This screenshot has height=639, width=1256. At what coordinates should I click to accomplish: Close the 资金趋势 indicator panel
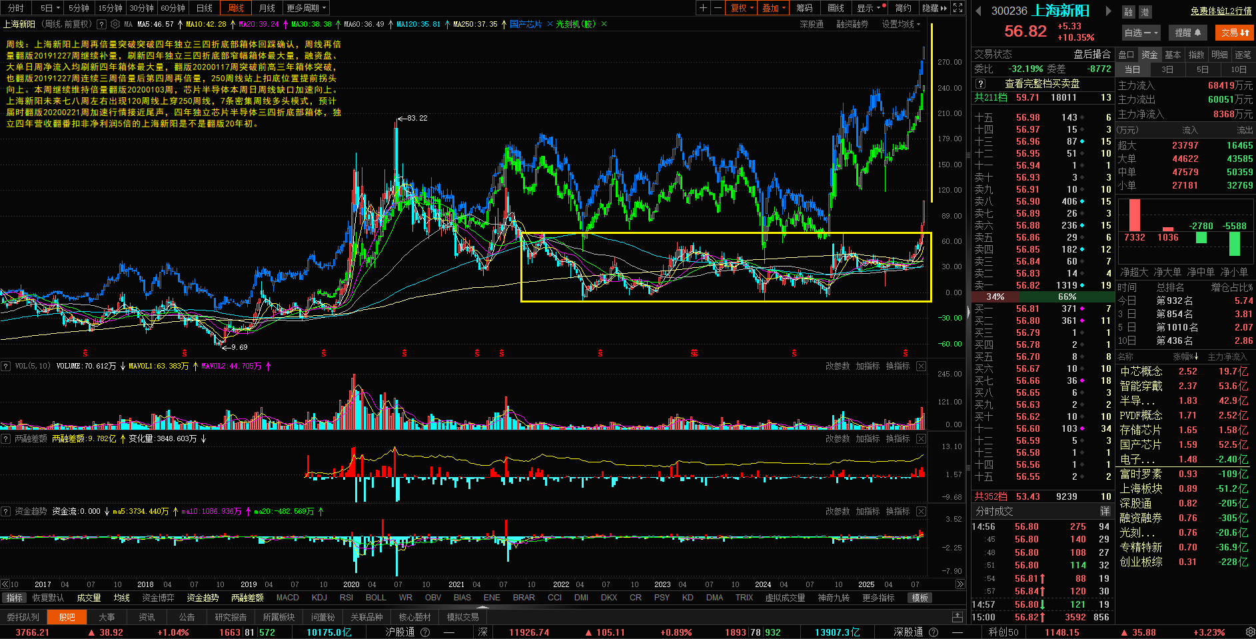click(921, 512)
